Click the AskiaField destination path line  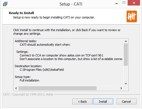point(42,70)
